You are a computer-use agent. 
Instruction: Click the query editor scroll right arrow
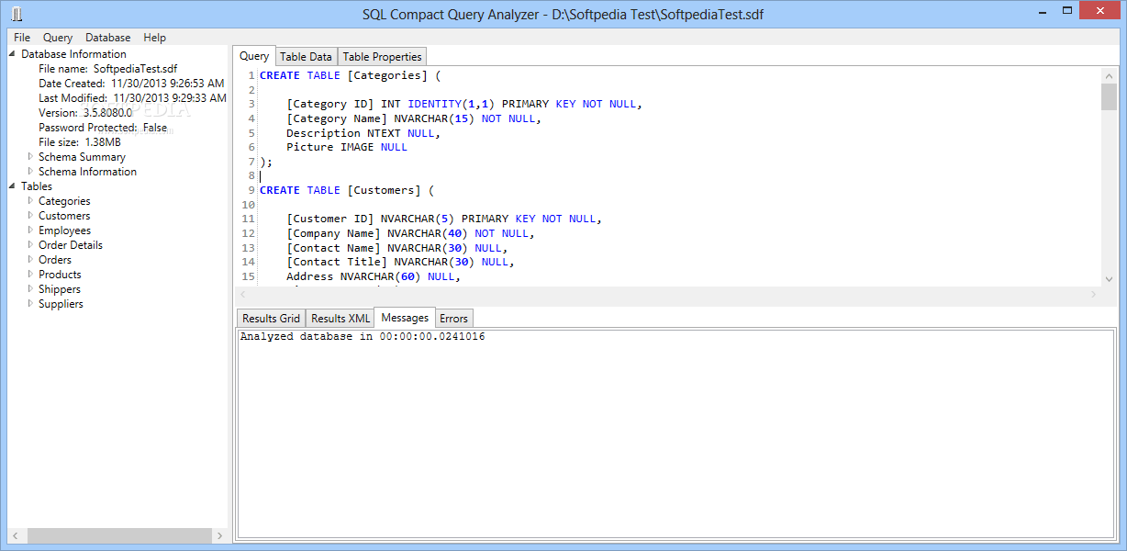(x=1093, y=294)
